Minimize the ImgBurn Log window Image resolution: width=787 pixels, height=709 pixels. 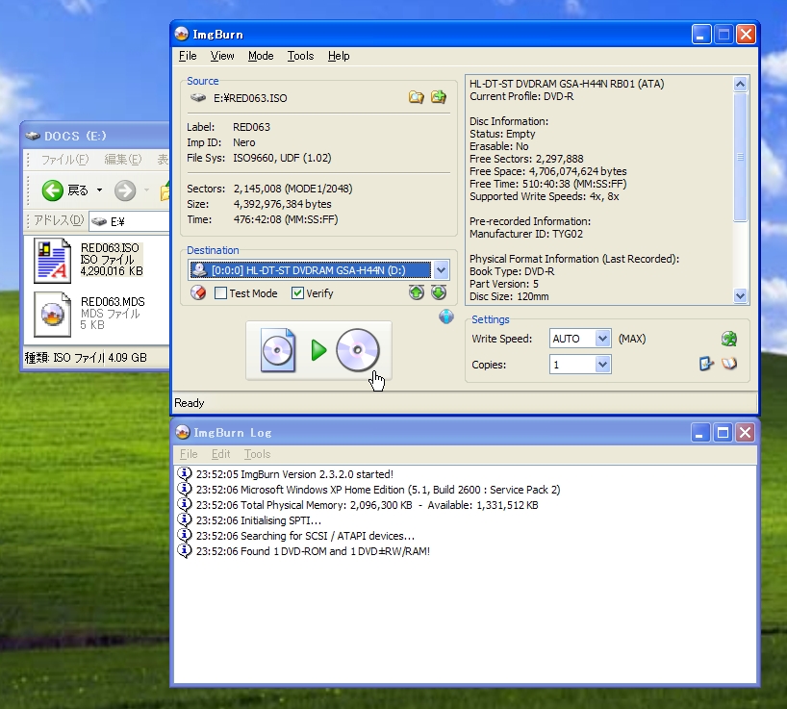(700, 433)
